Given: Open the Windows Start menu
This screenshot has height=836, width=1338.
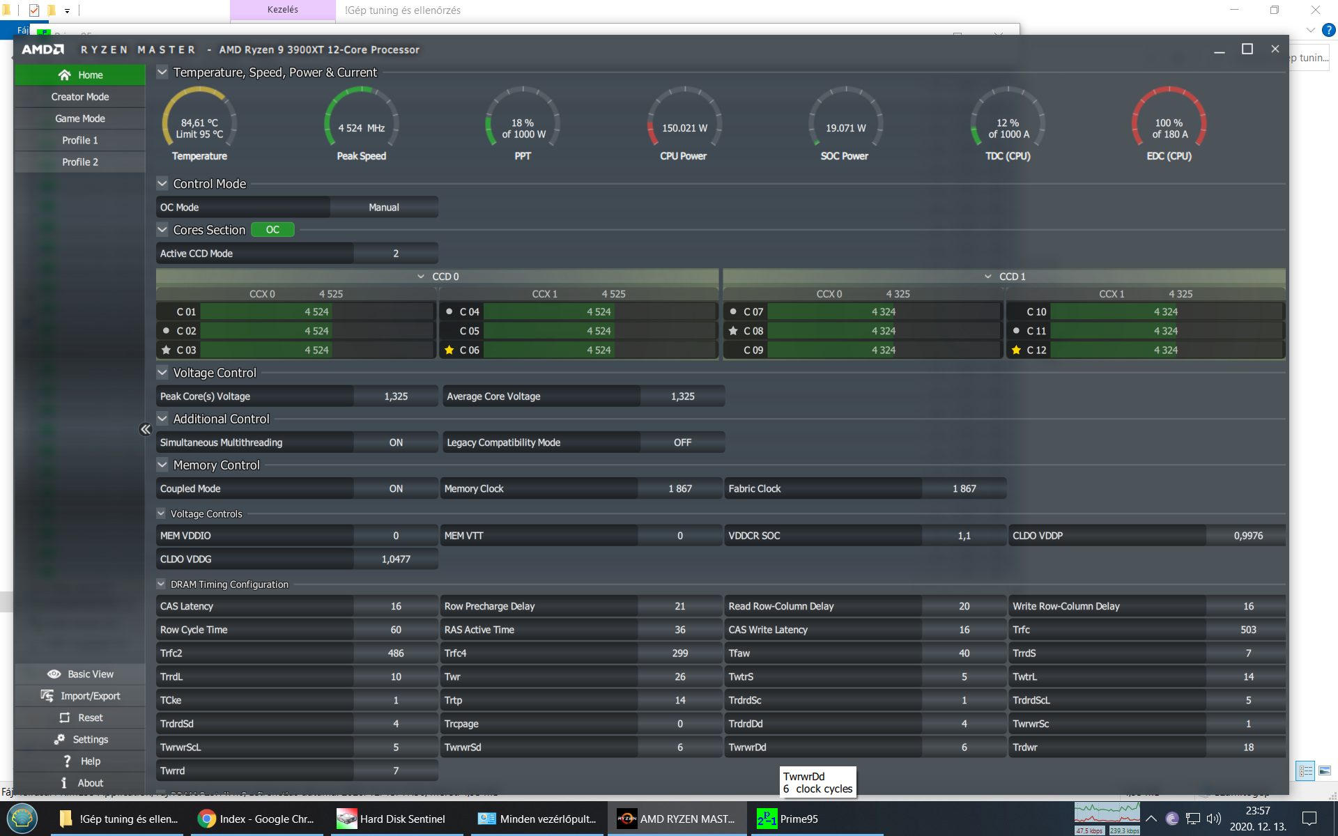Looking at the screenshot, I should (x=22, y=819).
